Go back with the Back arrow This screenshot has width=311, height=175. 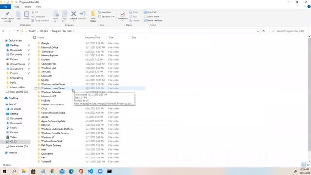pos(3,31)
